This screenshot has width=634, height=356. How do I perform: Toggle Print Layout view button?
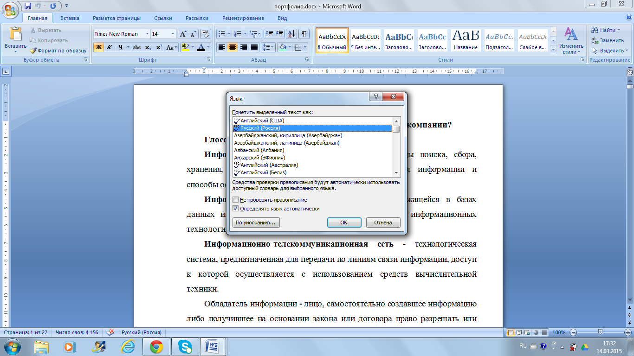[510, 332]
